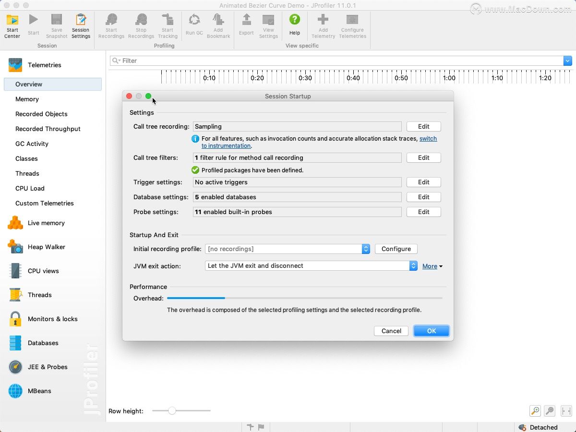576x432 pixels.
Task: Confirm Session Startup with OK
Action: tap(432, 331)
